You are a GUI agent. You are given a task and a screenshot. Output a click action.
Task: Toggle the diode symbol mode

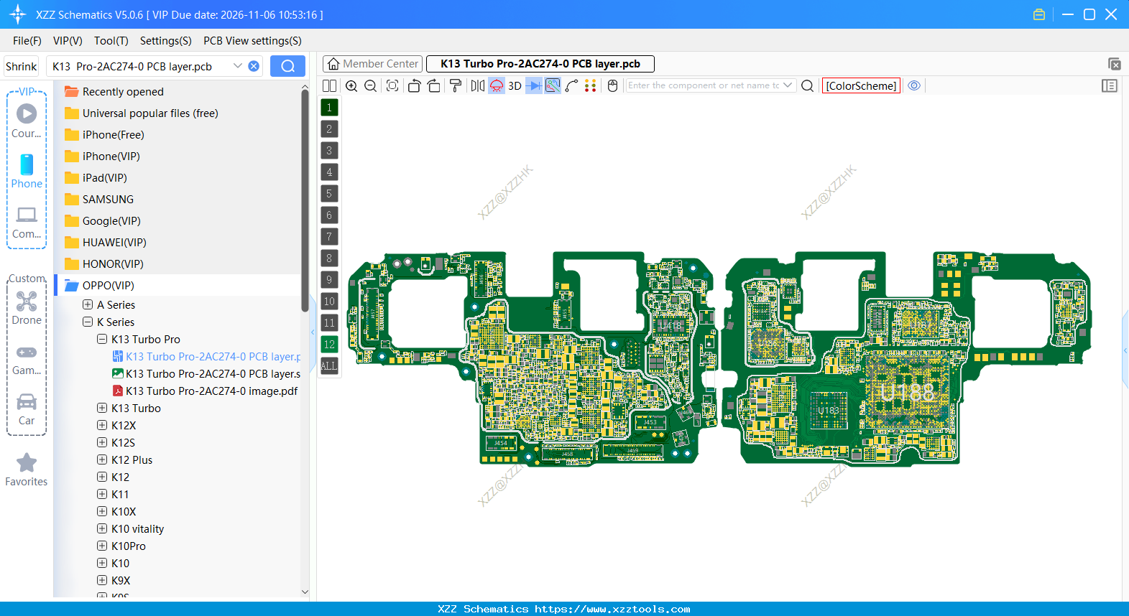point(534,85)
